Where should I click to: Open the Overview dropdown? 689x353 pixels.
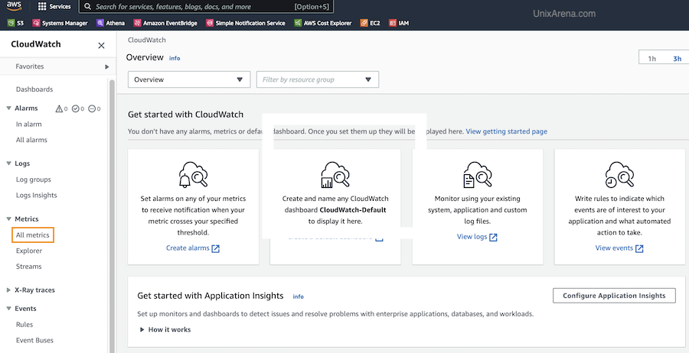click(x=189, y=79)
